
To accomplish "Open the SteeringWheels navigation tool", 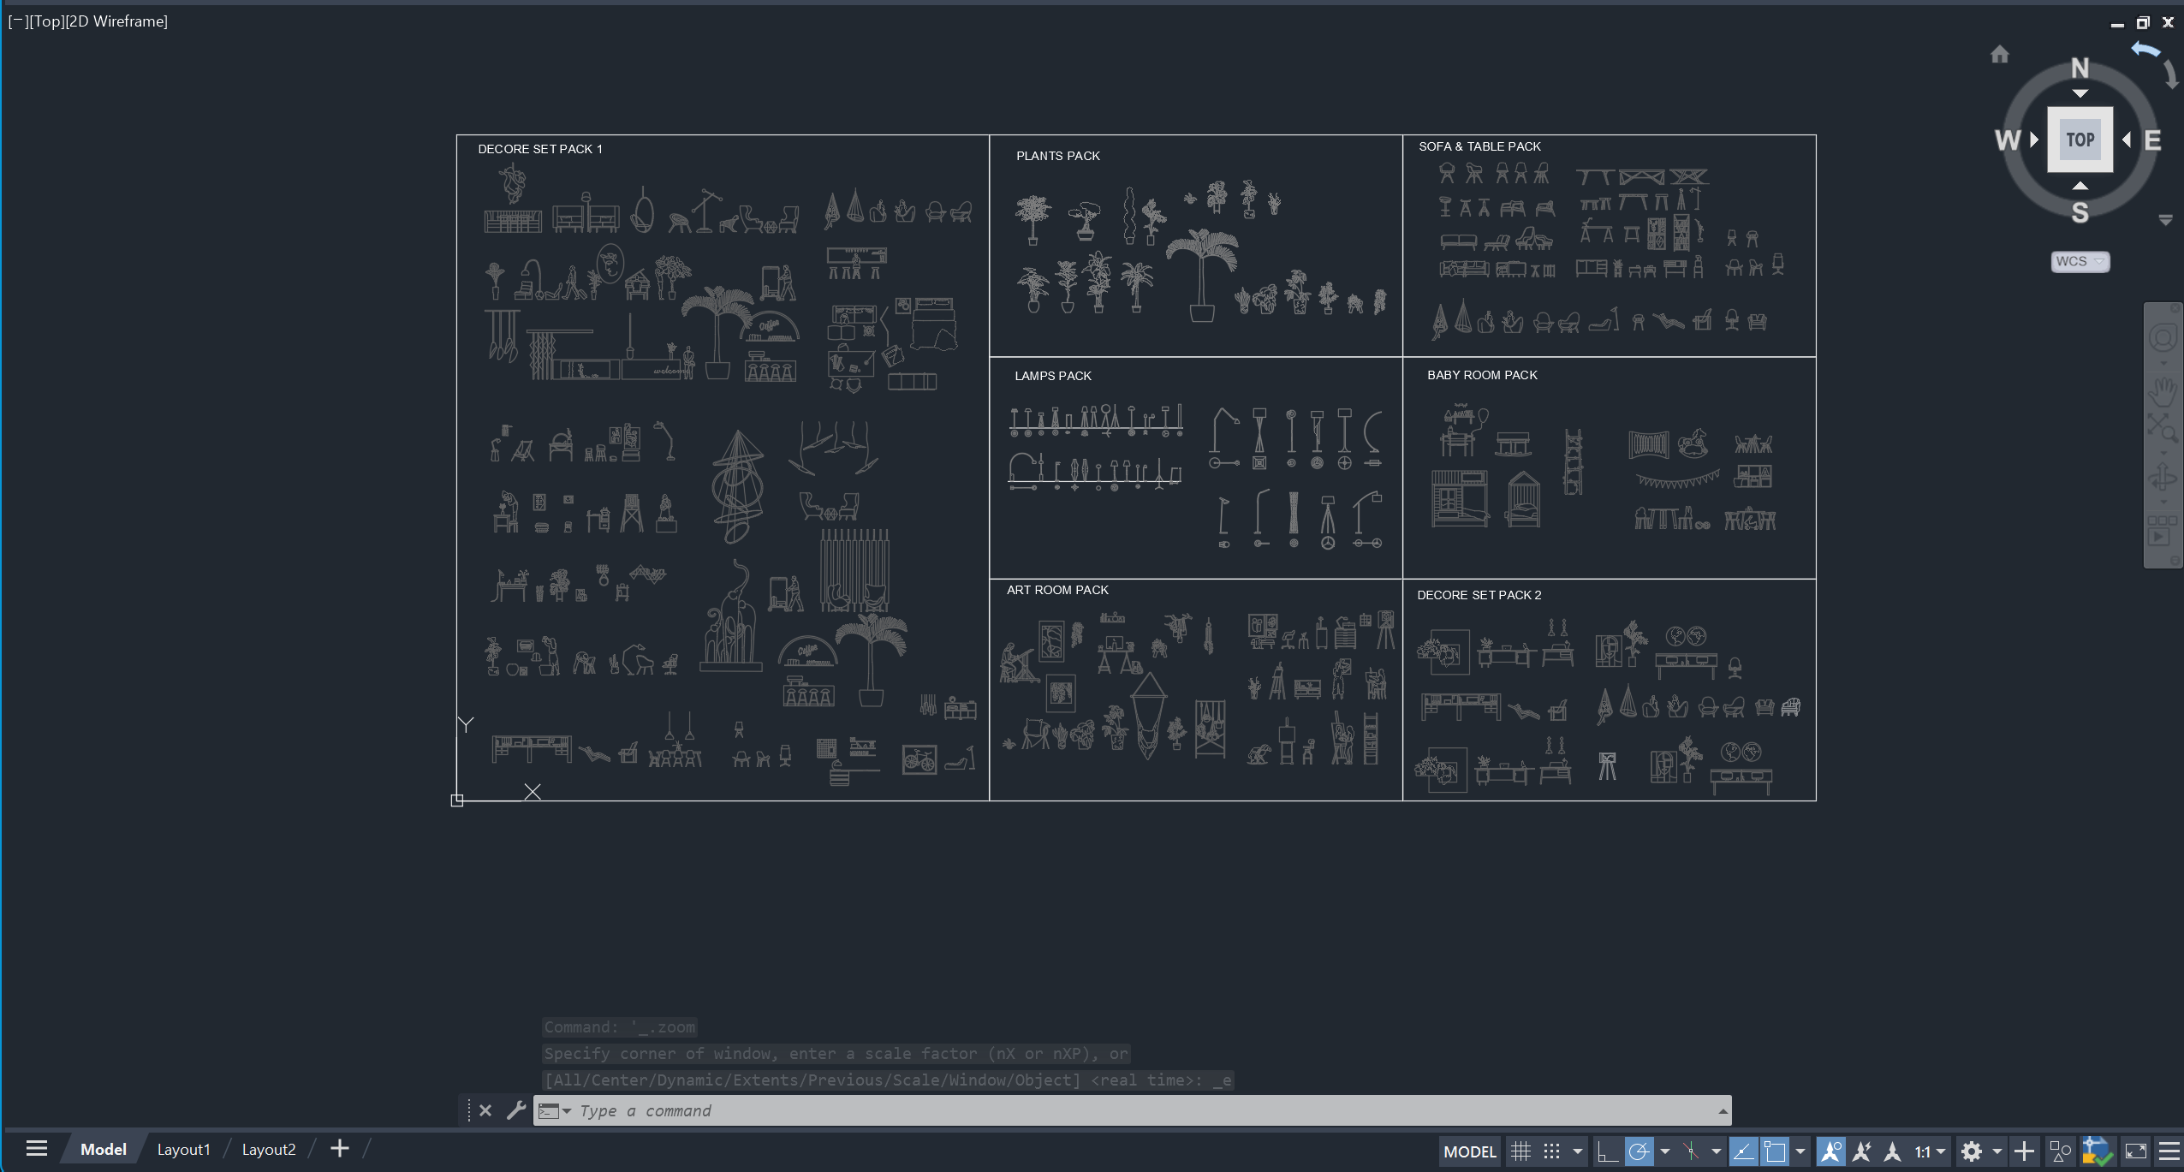I will [x=2163, y=338].
